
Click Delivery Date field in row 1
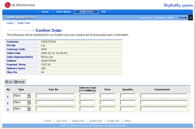tap(87, 96)
